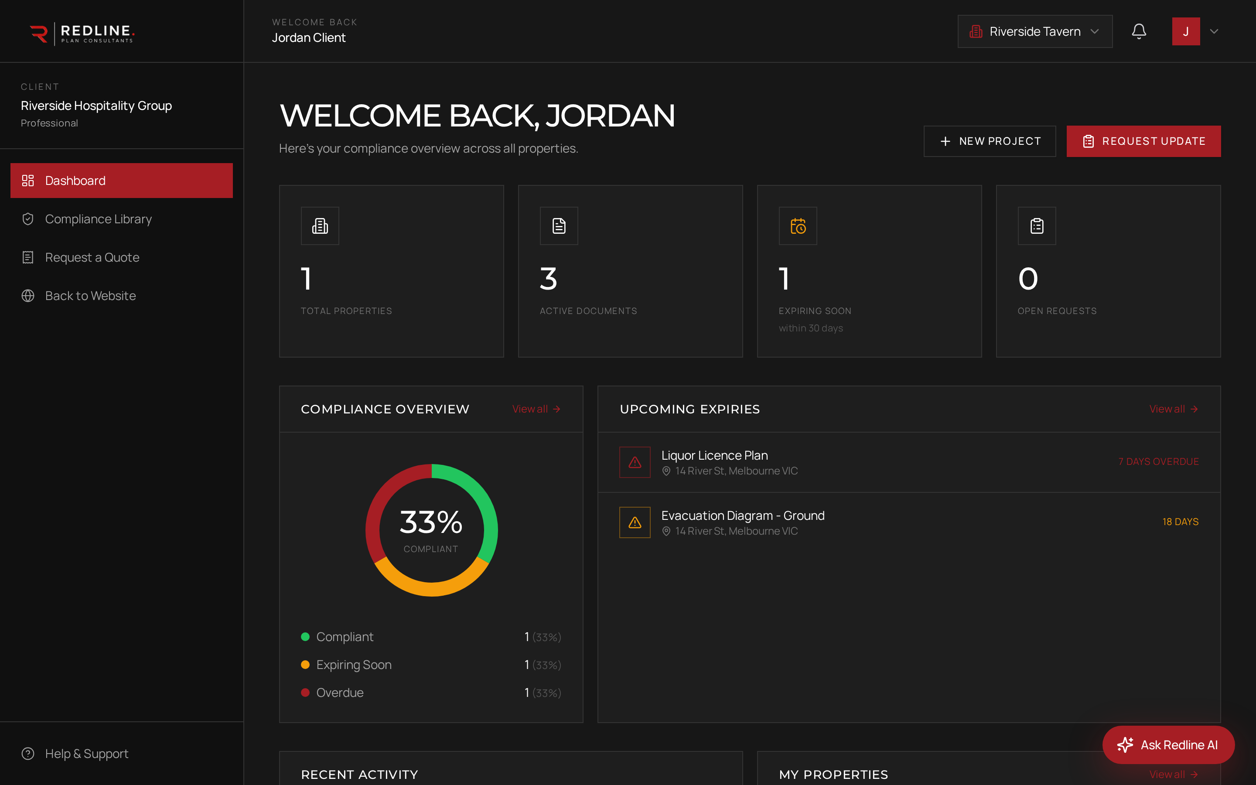Open the Evacuation Diagram - Ground expiry
The image size is (1256, 785).
909,522
